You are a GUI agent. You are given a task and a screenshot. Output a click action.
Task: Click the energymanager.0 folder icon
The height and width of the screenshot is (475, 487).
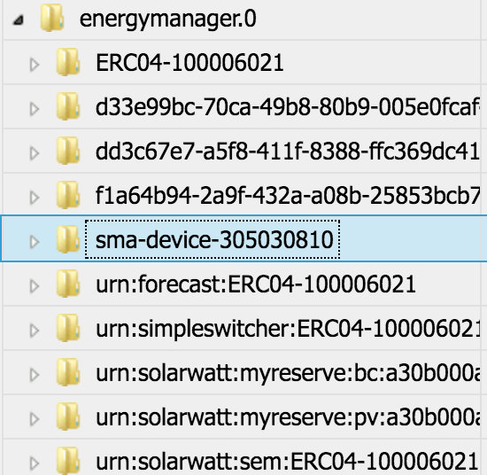coord(52,18)
